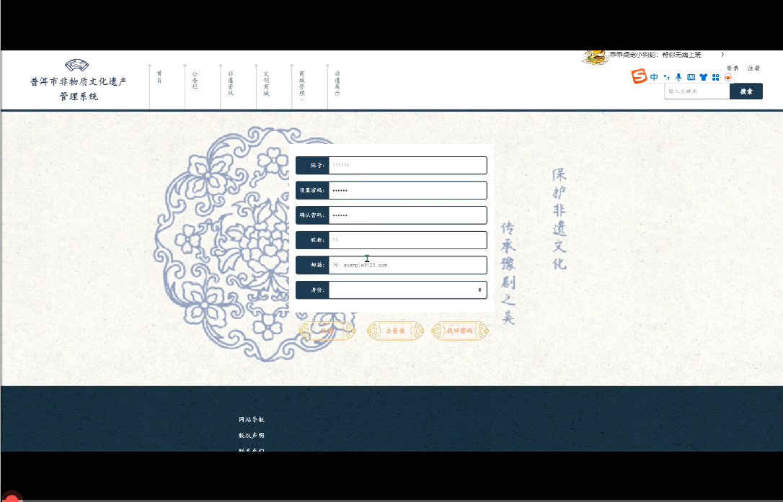Image resolution: width=783 pixels, height=502 pixels.
Task: Click the 版权声明 footer link
Action: [x=251, y=435]
